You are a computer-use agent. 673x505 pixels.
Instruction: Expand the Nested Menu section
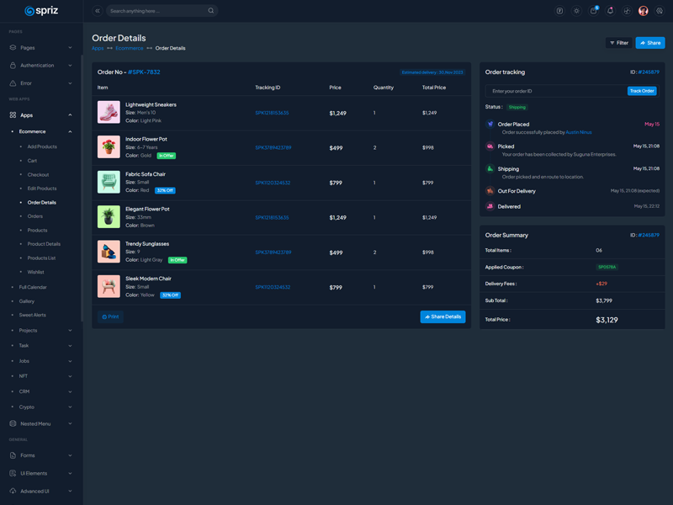click(40, 423)
